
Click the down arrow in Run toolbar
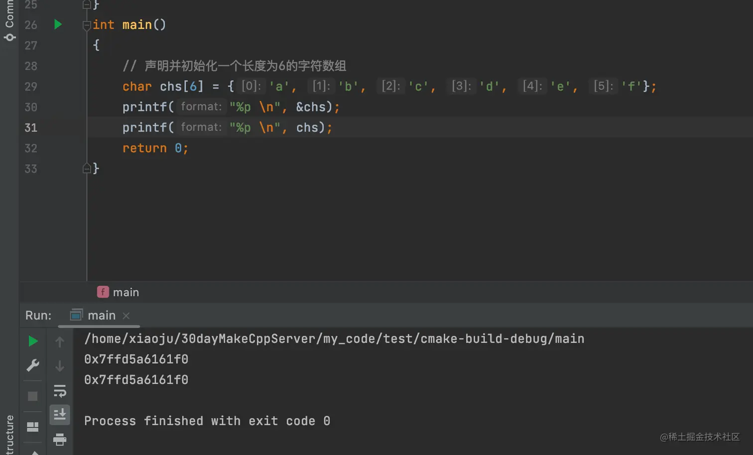(x=60, y=366)
